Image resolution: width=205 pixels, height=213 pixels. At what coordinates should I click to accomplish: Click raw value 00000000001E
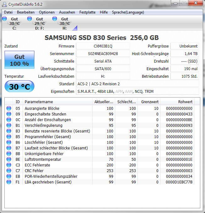point(179,159)
